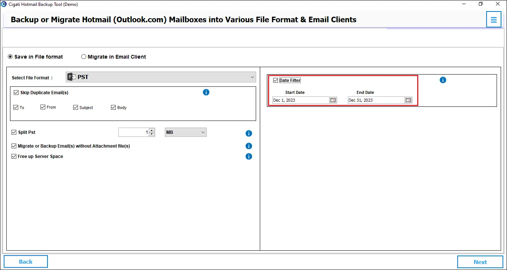Decrease split size with down arrow
The height and width of the screenshot is (270, 507).
click(x=152, y=134)
